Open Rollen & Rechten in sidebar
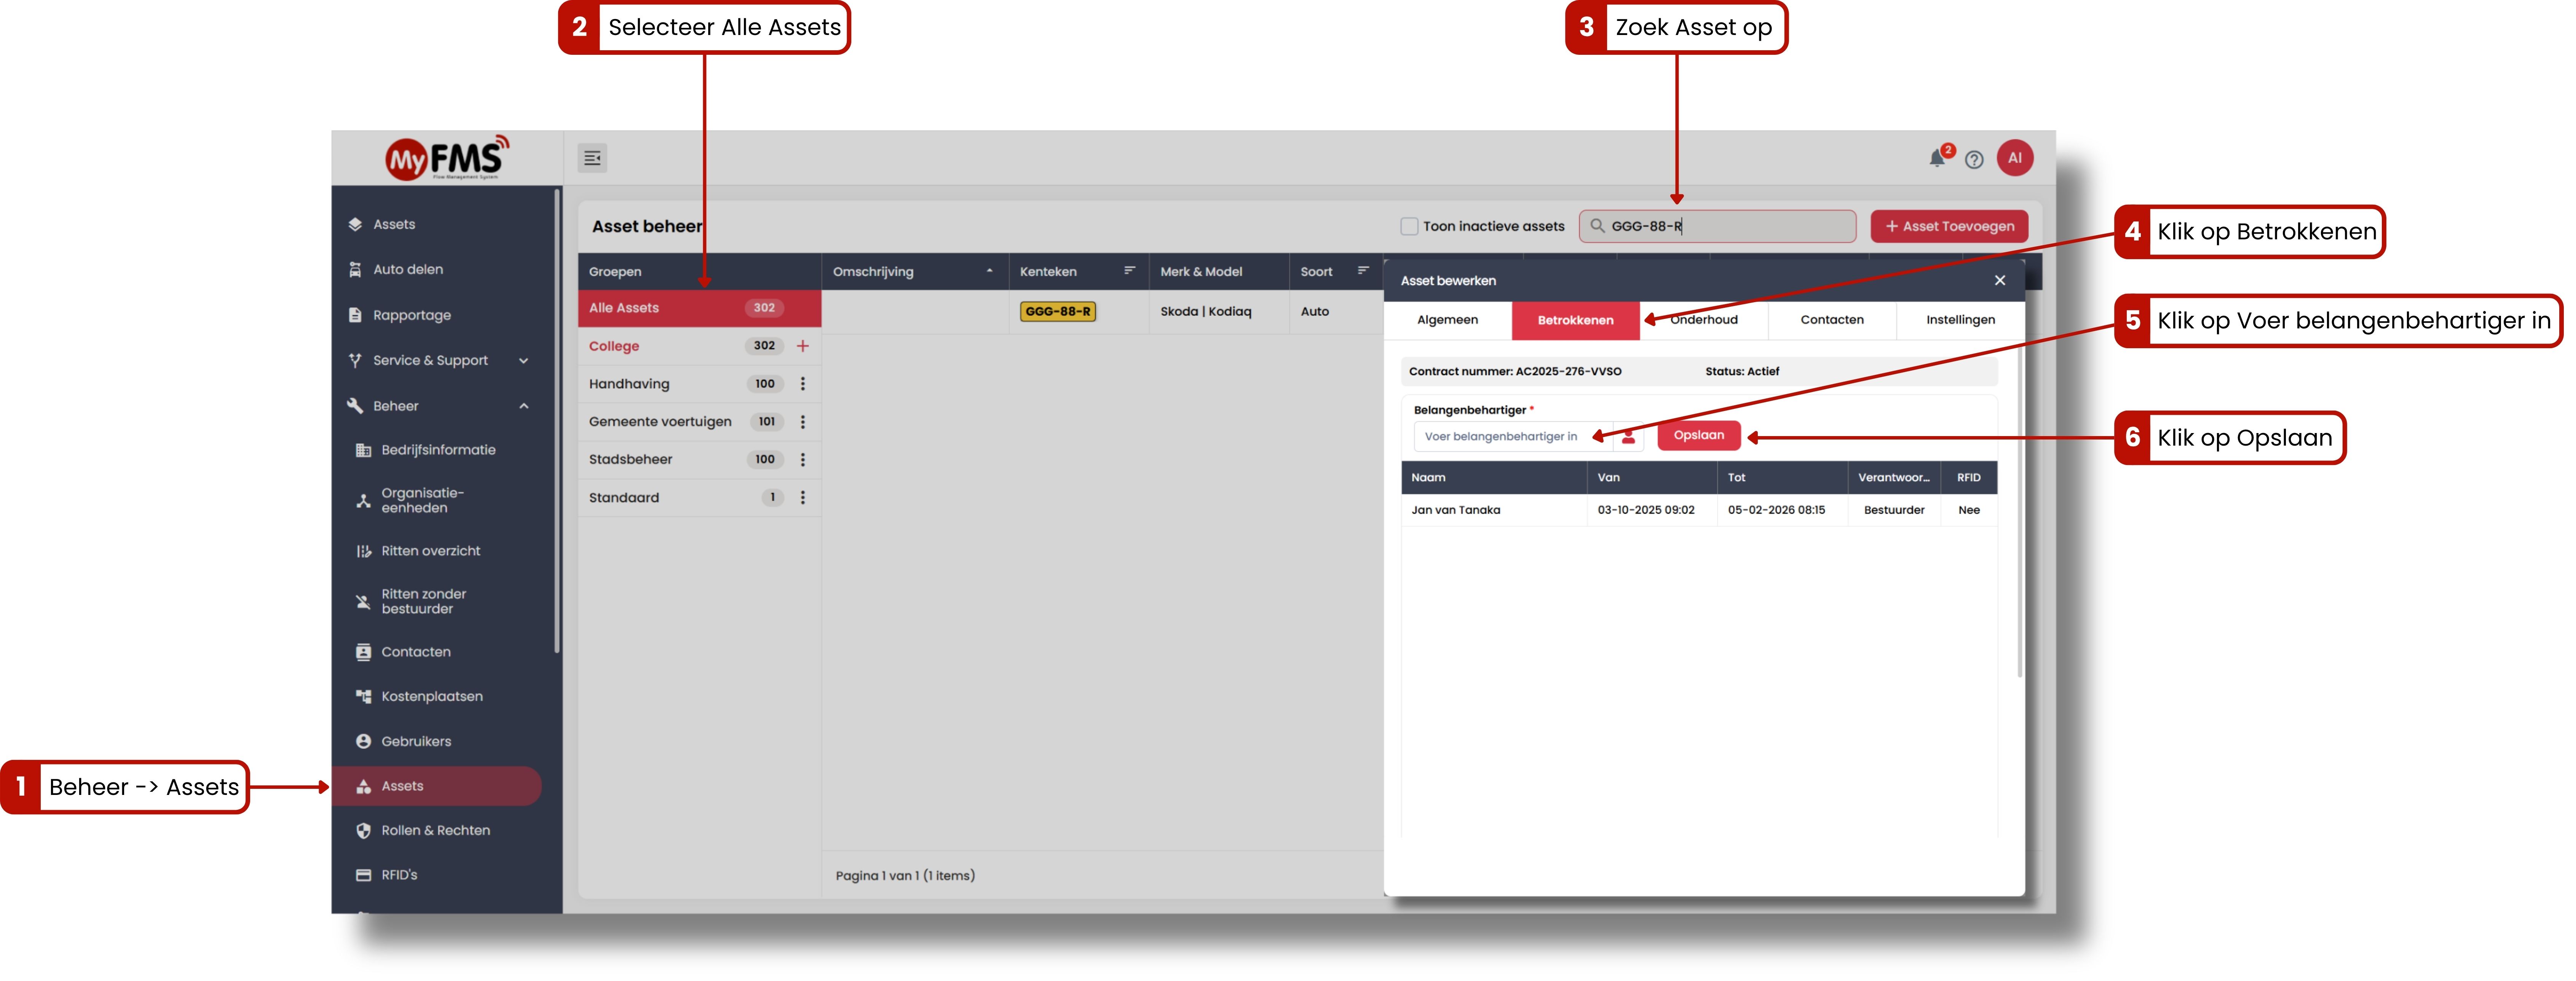This screenshot has height=981, width=2576. click(435, 831)
